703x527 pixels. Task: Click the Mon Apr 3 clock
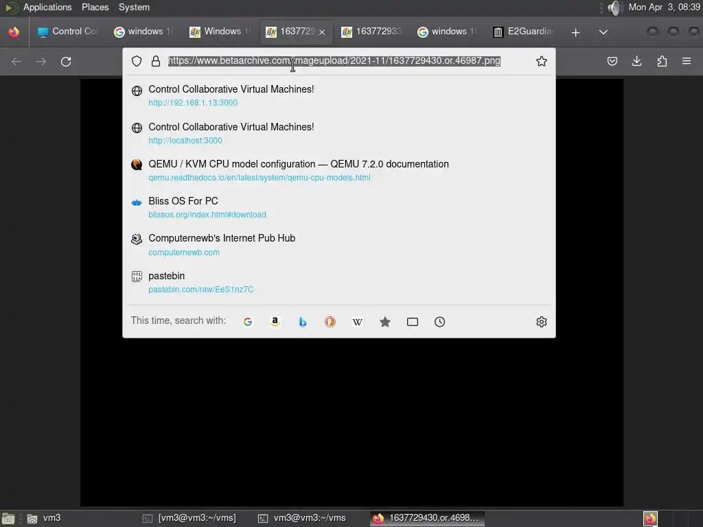pyautogui.click(x=664, y=7)
